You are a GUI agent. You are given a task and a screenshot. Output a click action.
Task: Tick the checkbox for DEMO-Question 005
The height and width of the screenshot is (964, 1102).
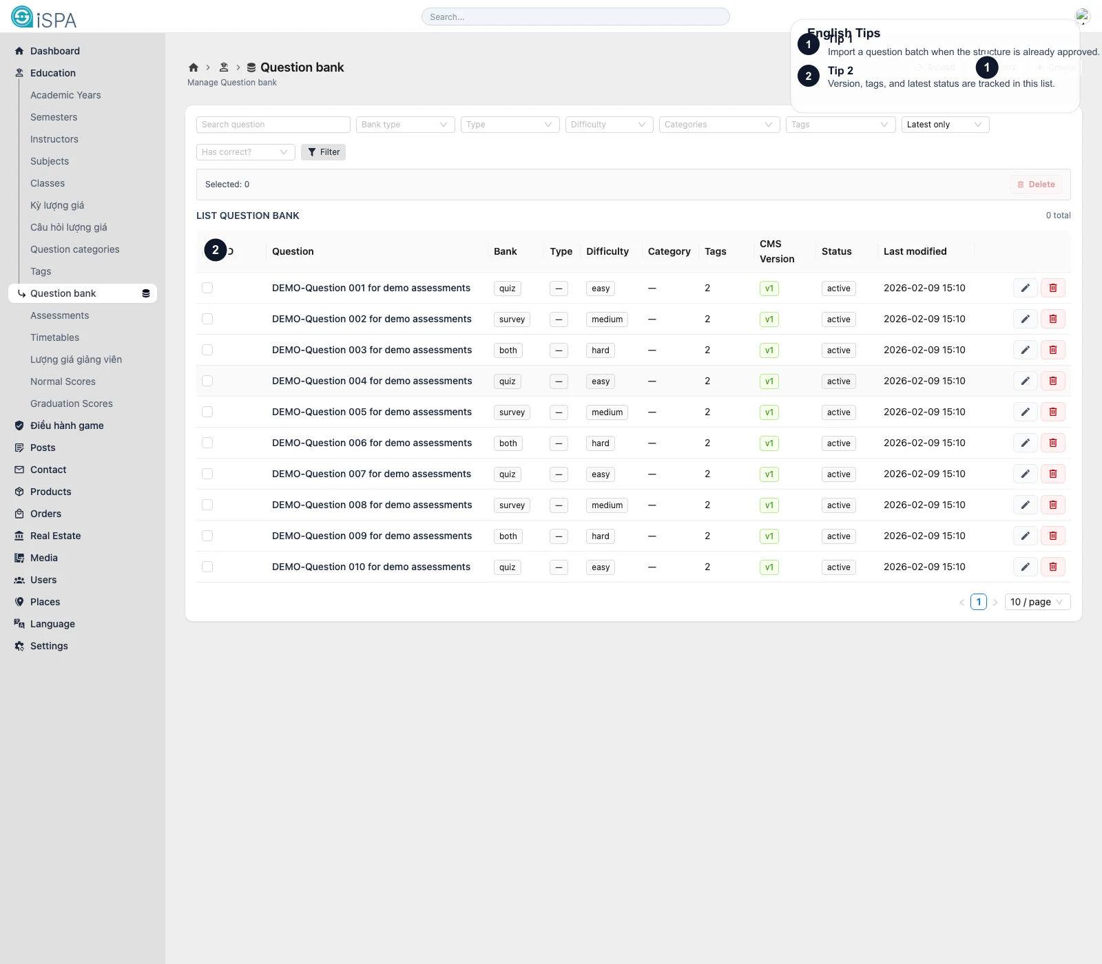coord(207,412)
